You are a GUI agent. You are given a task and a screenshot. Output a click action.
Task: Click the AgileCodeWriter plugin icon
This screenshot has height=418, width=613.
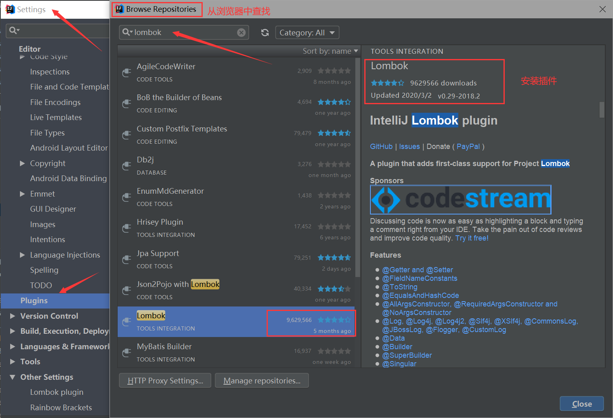pyautogui.click(x=127, y=72)
